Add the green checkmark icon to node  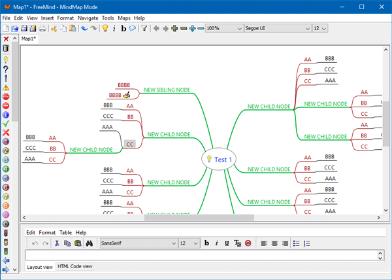coord(6,123)
